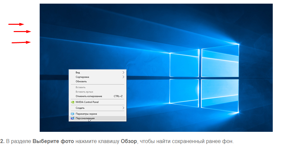Image resolution: width=283 pixels, height=148 pixels.
Task: Open the Создать submenu entry
Action: tap(98, 108)
